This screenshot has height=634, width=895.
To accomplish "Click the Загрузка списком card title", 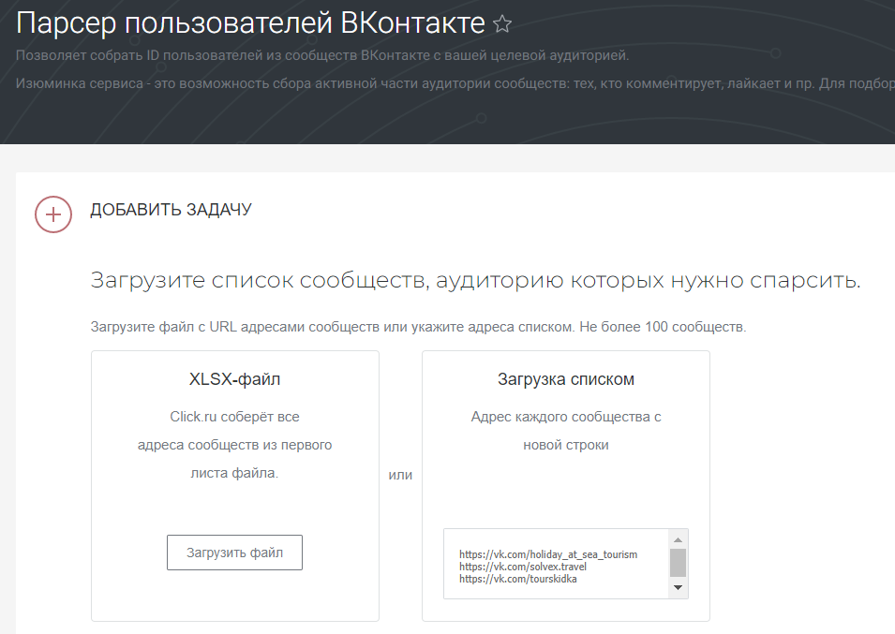I will (x=566, y=379).
